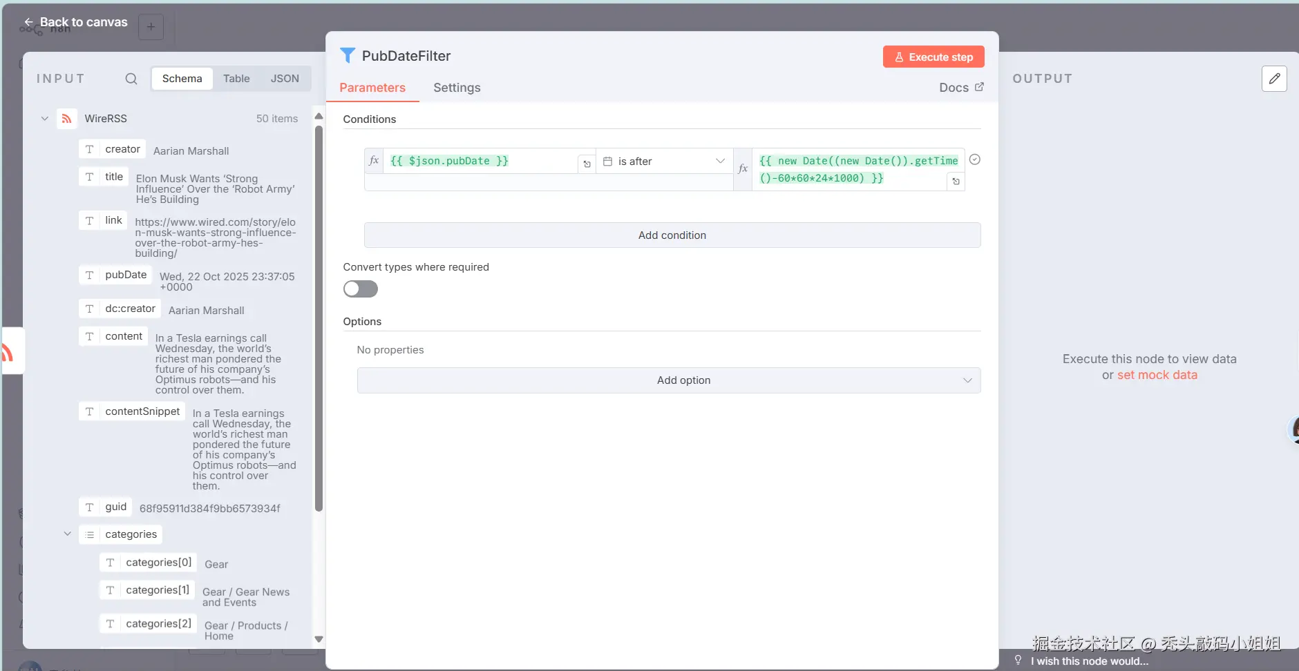Image resolution: width=1299 pixels, height=671 pixels.
Task: Click the fx icon beside $json.pubDate
Action: tap(374, 161)
